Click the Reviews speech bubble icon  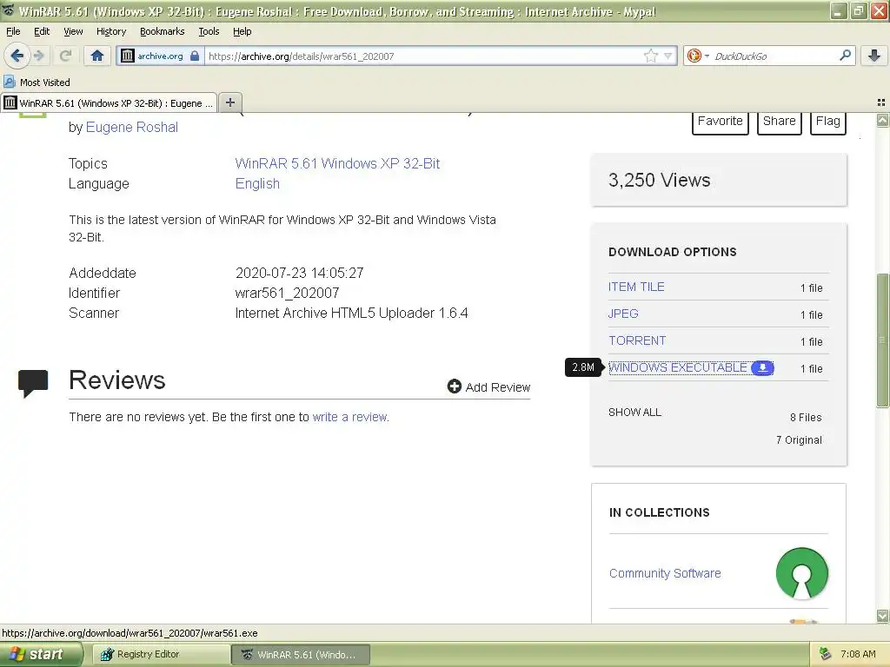coord(33,383)
